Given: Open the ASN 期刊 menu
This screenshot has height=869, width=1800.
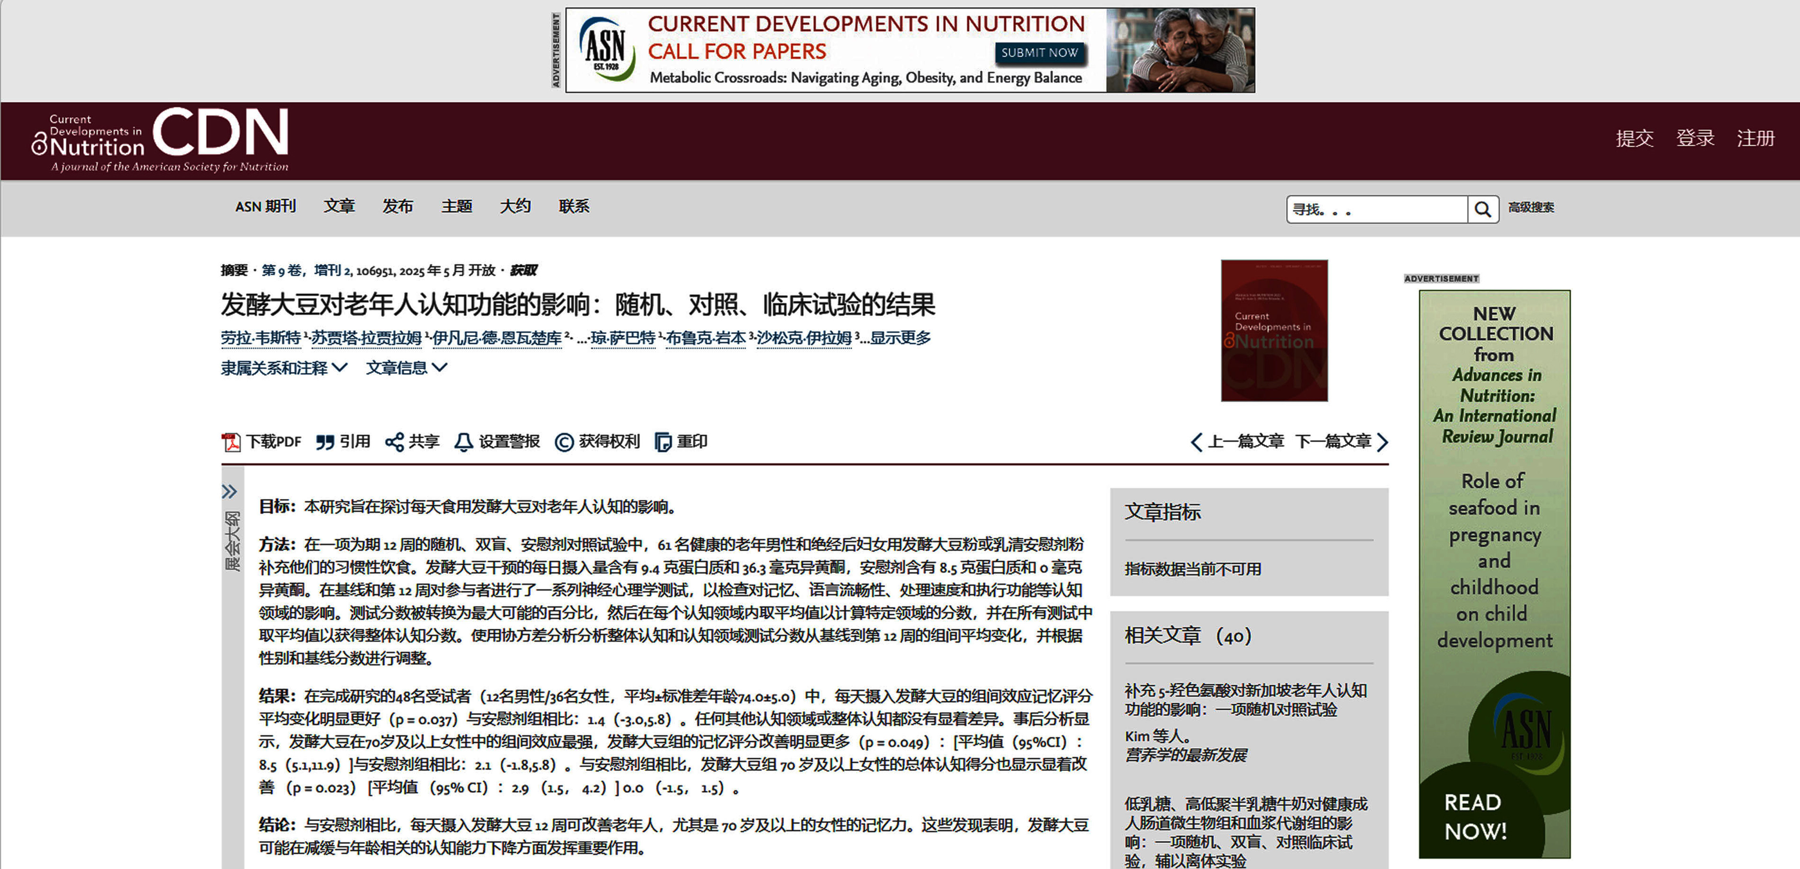Looking at the screenshot, I should pyautogui.click(x=265, y=206).
